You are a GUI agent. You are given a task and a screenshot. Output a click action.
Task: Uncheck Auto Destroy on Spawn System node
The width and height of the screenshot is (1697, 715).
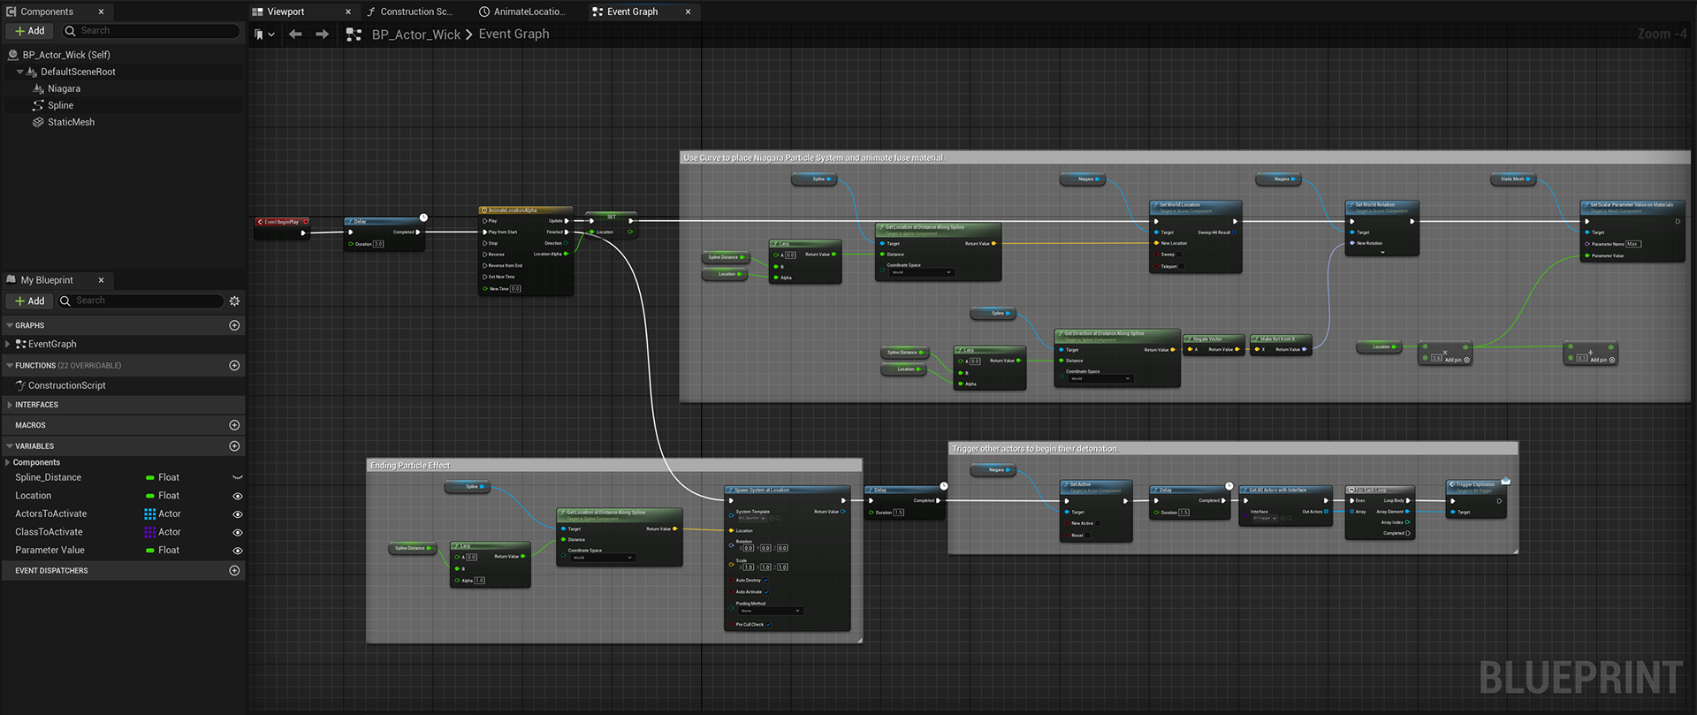(x=765, y=581)
